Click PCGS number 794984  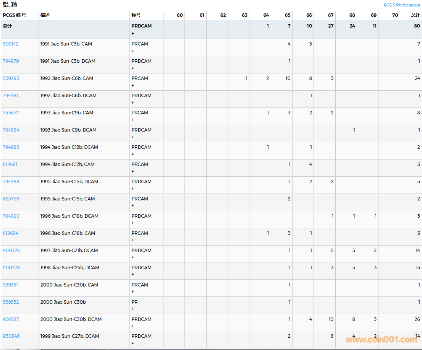[x=11, y=130]
